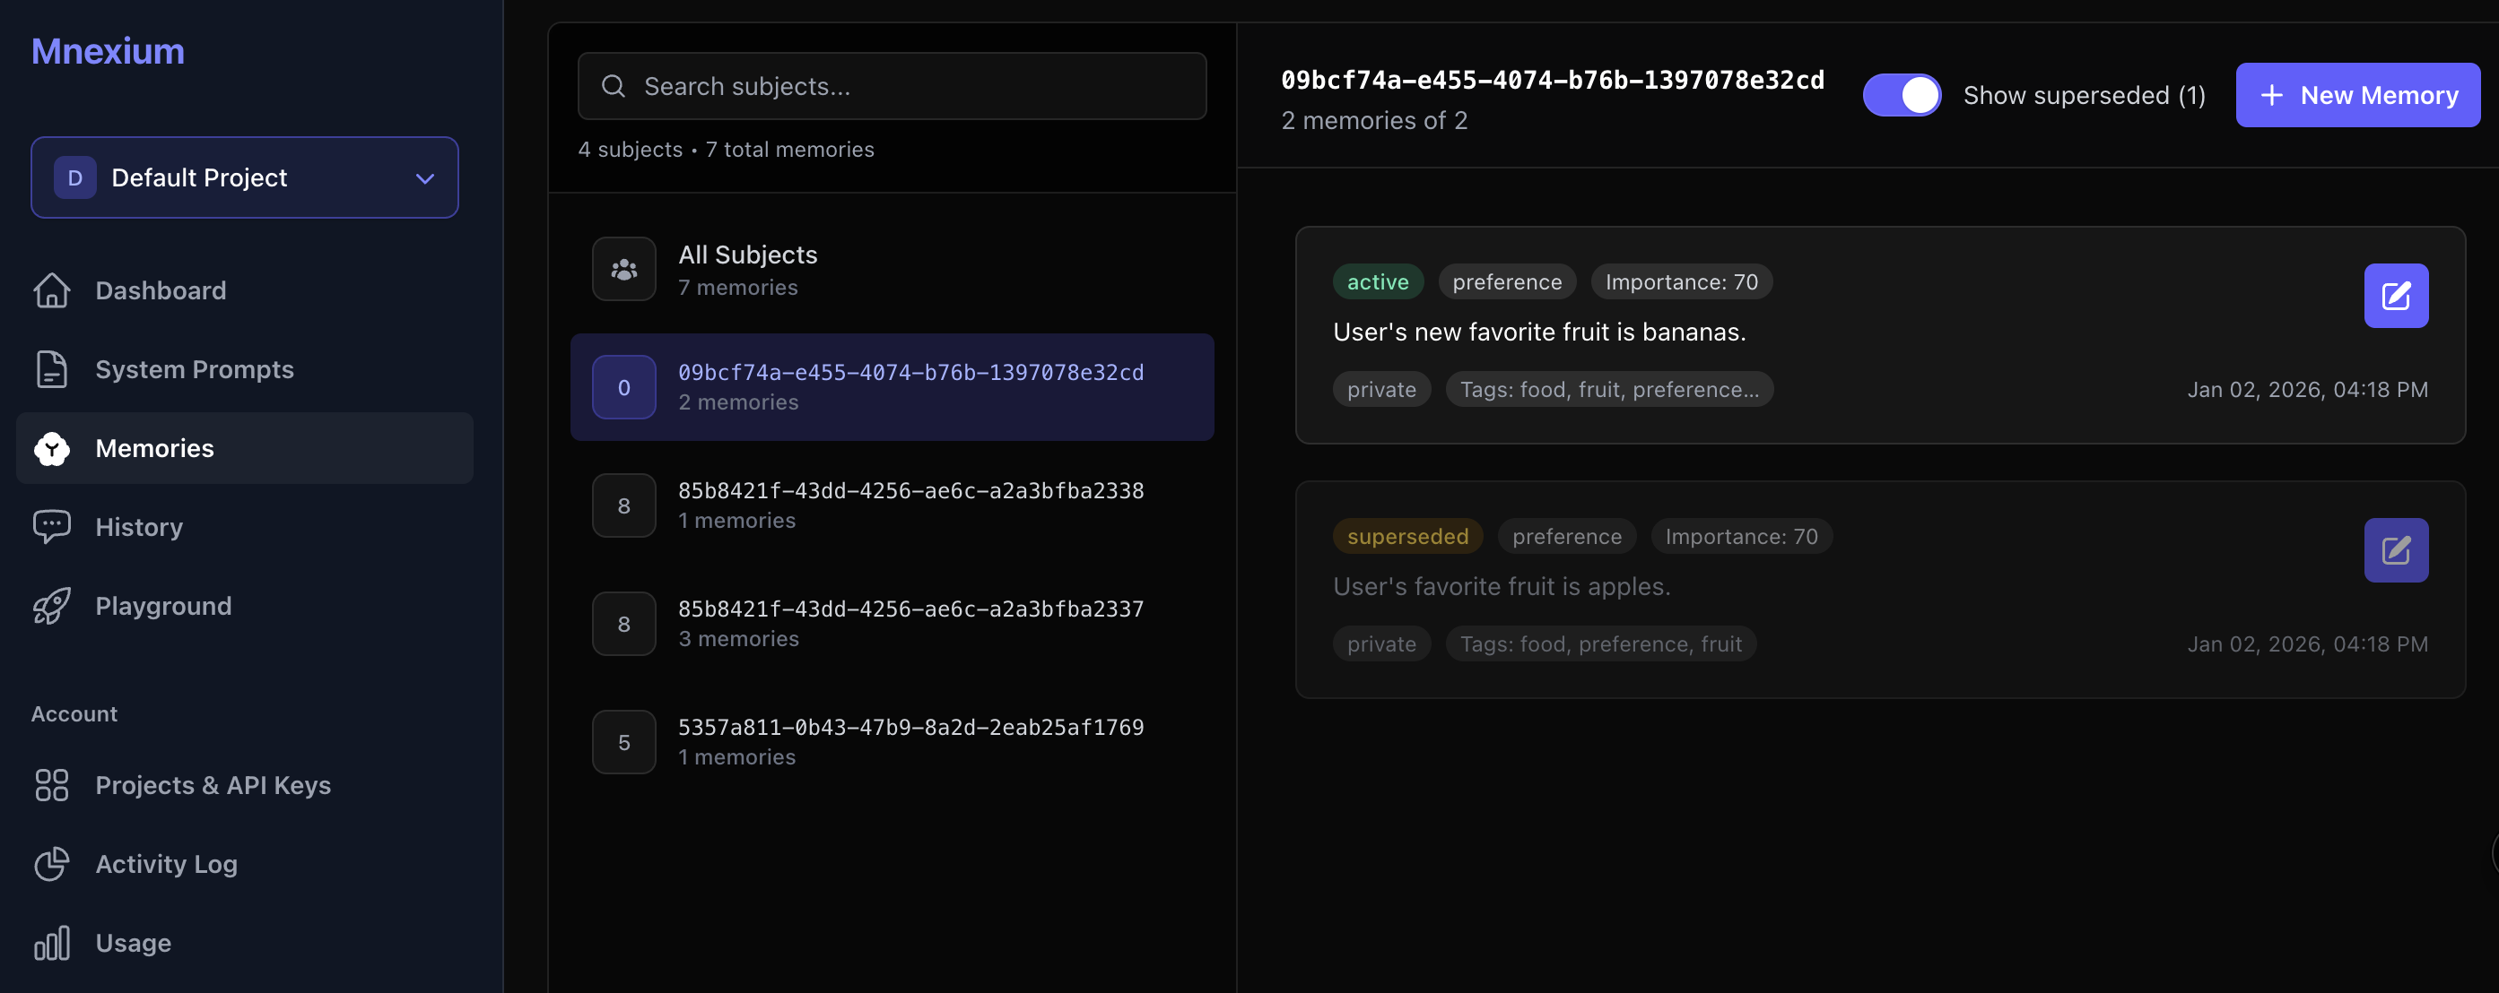Click the System Prompts document icon
Screen dimensions: 2499x993
coord(52,368)
